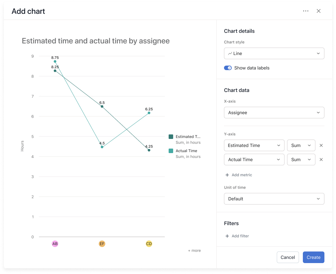The height and width of the screenshot is (274, 336).
Task: Open the more options (ellipsis) menu
Action: point(305,11)
